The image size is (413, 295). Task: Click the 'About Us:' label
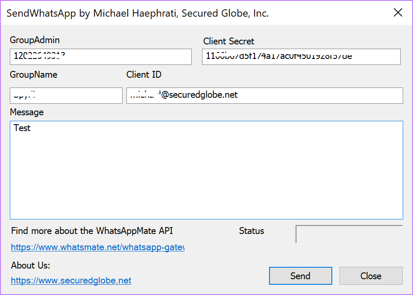coord(31,265)
